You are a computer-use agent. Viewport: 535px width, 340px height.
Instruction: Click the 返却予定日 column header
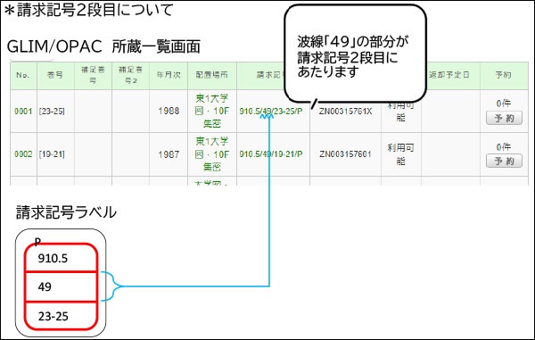pos(449,75)
